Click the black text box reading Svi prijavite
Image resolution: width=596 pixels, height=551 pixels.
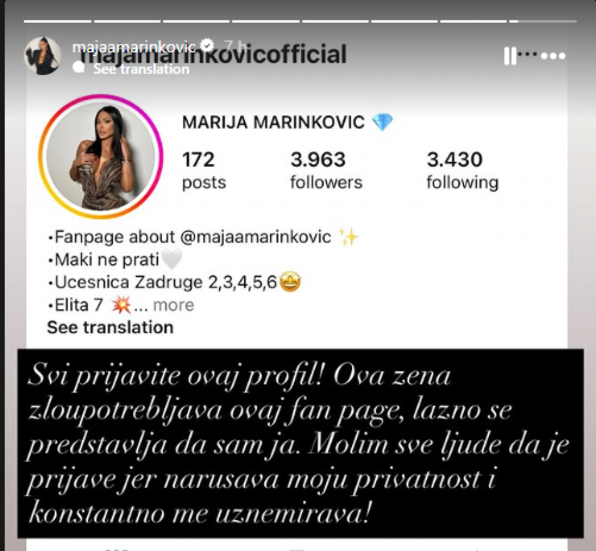pos(300,443)
